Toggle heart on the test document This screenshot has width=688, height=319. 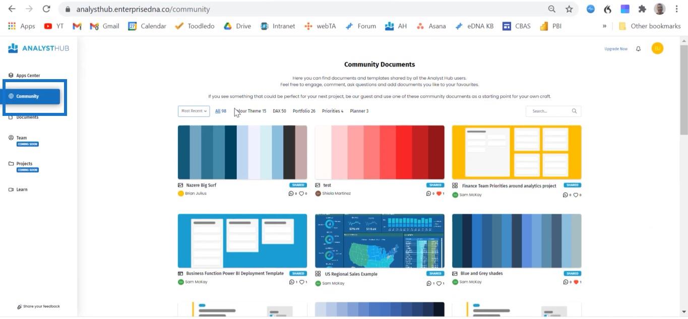[x=439, y=194]
